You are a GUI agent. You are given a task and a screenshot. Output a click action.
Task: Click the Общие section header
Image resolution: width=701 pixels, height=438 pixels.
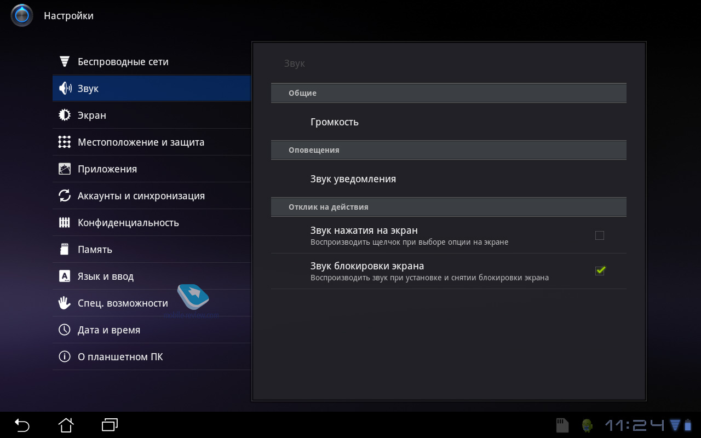(449, 93)
